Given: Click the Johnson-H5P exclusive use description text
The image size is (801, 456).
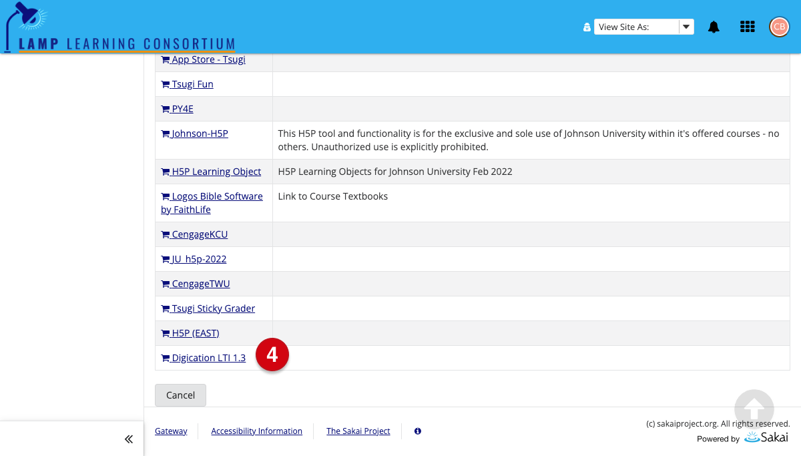Looking at the screenshot, I should pyautogui.click(x=529, y=140).
